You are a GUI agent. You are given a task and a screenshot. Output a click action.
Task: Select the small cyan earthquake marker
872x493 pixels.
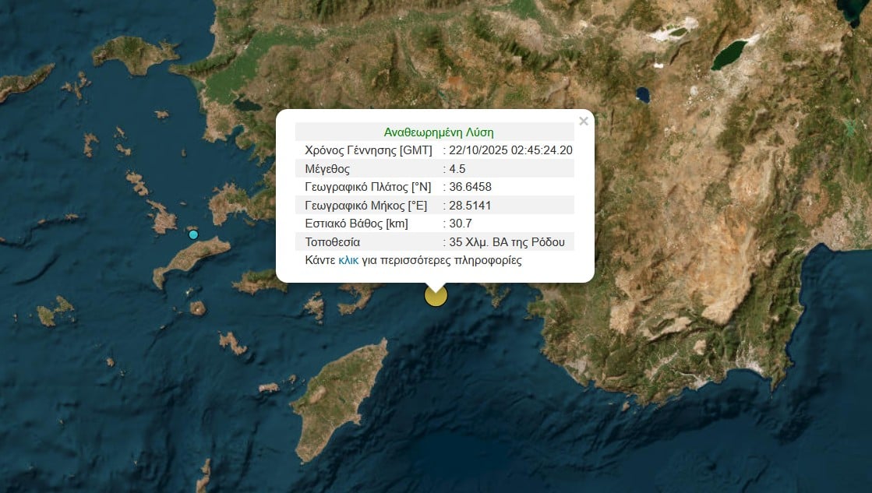[x=193, y=234]
